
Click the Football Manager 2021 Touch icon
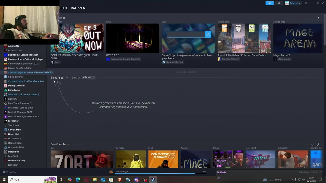tap(6, 116)
